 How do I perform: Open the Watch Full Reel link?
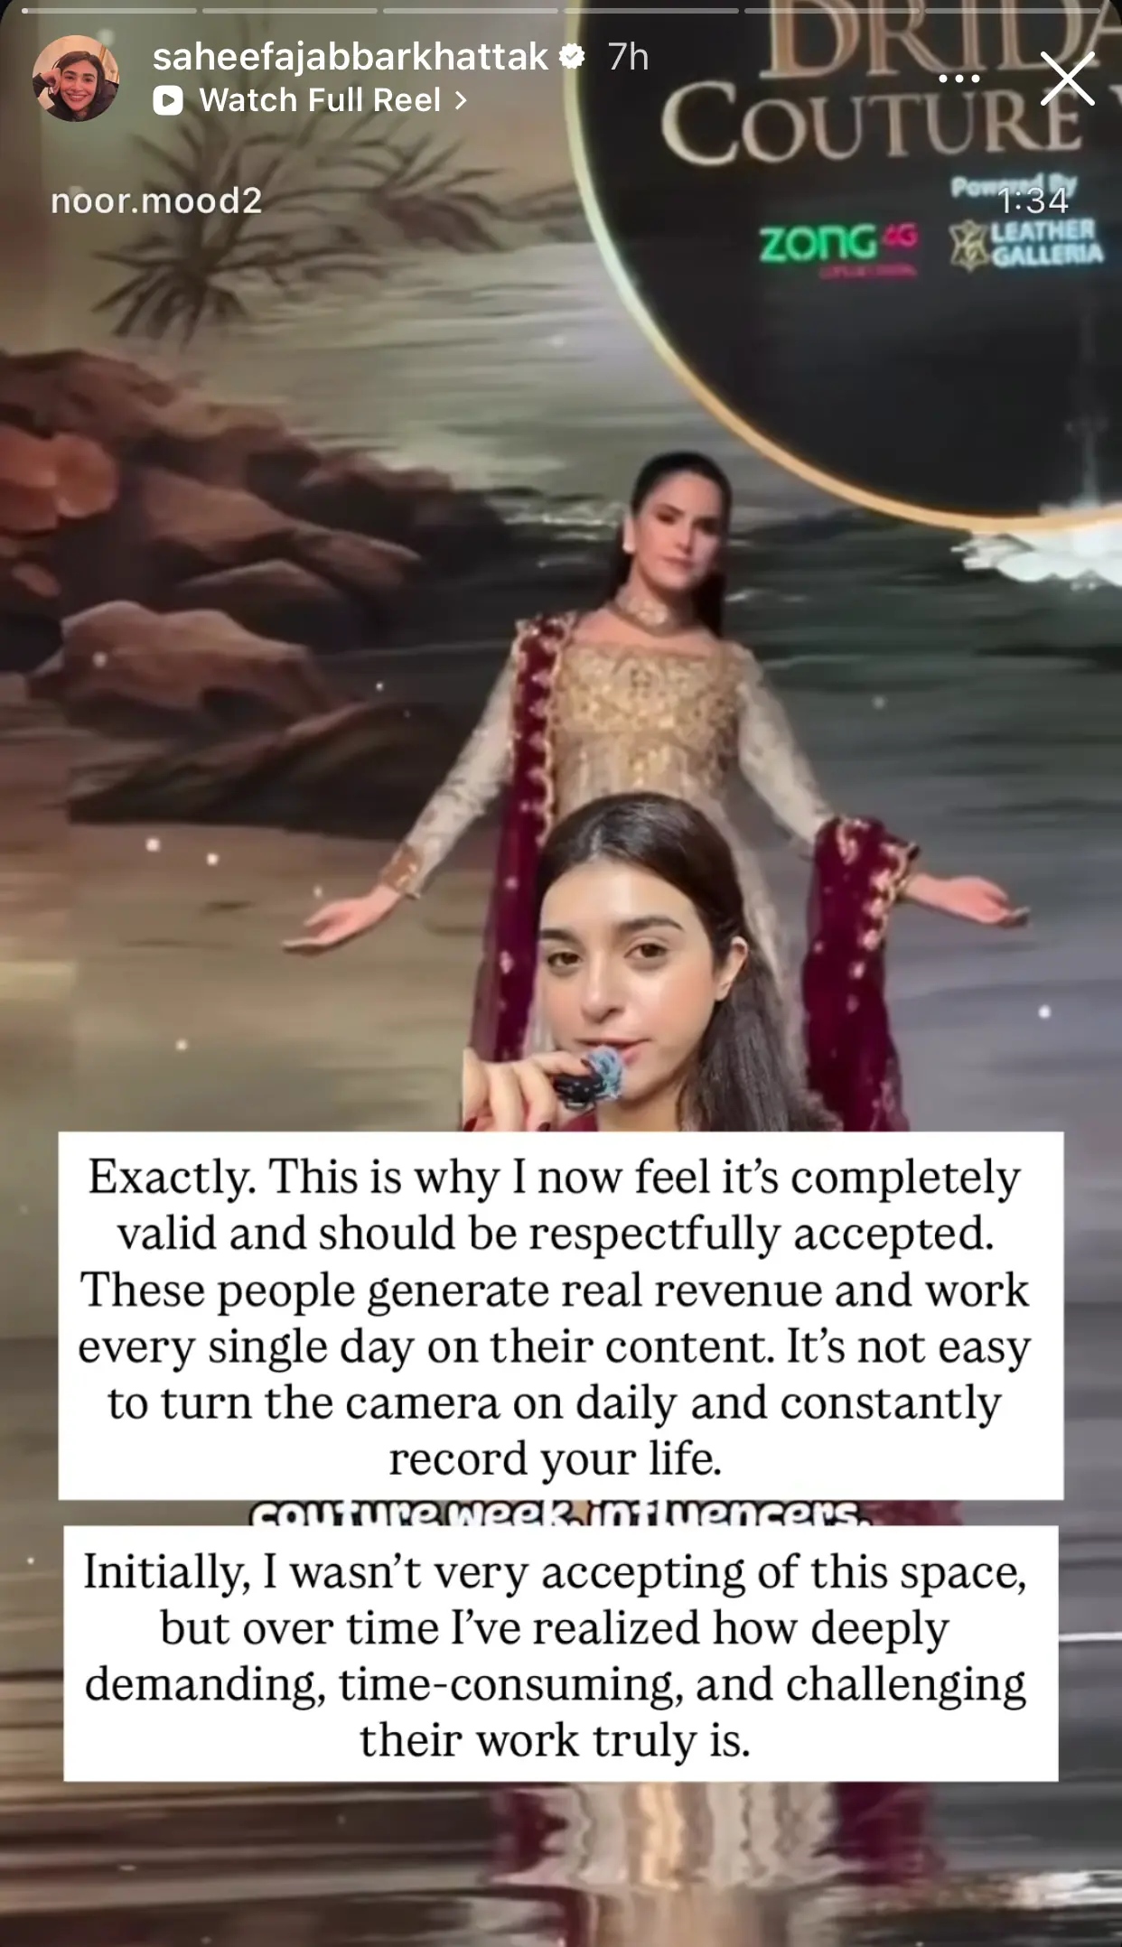point(311,100)
